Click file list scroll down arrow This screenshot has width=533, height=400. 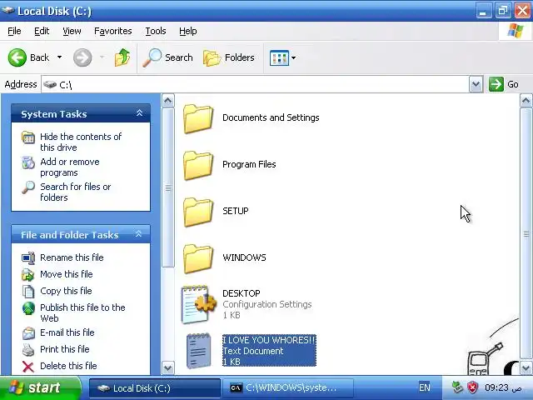click(x=526, y=367)
